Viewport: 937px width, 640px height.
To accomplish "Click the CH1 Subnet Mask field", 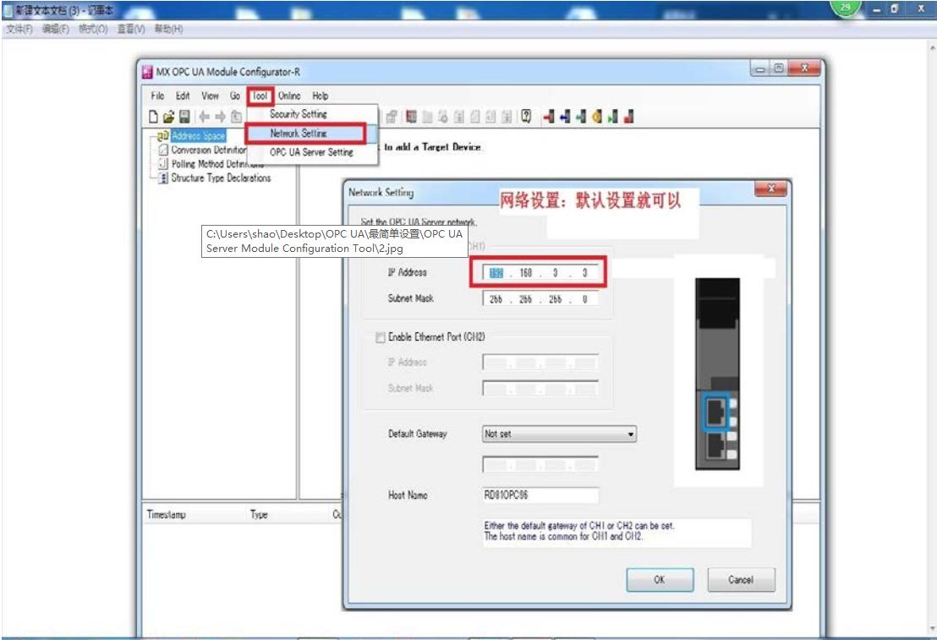I will coord(541,299).
